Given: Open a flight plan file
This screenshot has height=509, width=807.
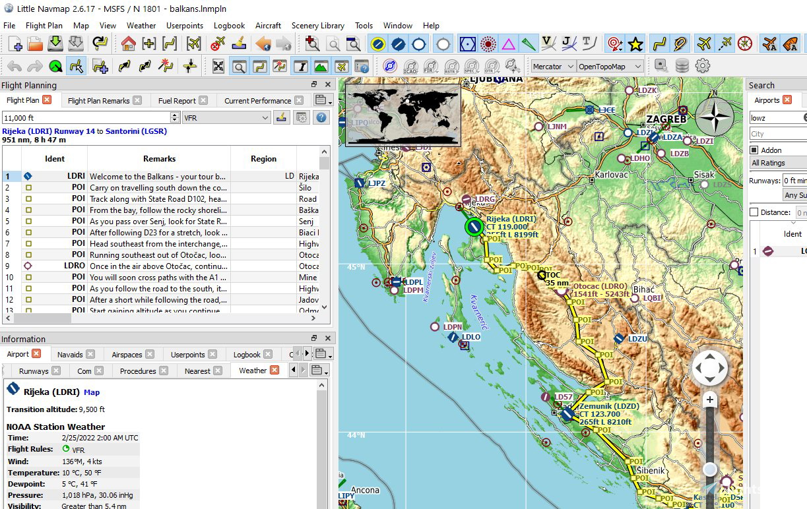Looking at the screenshot, I should pyautogui.click(x=35, y=44).
